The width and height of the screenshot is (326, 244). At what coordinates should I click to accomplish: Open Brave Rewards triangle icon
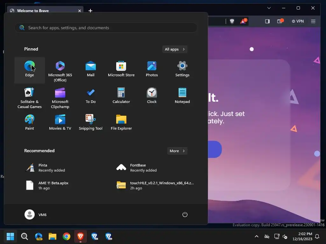point(243,21)
